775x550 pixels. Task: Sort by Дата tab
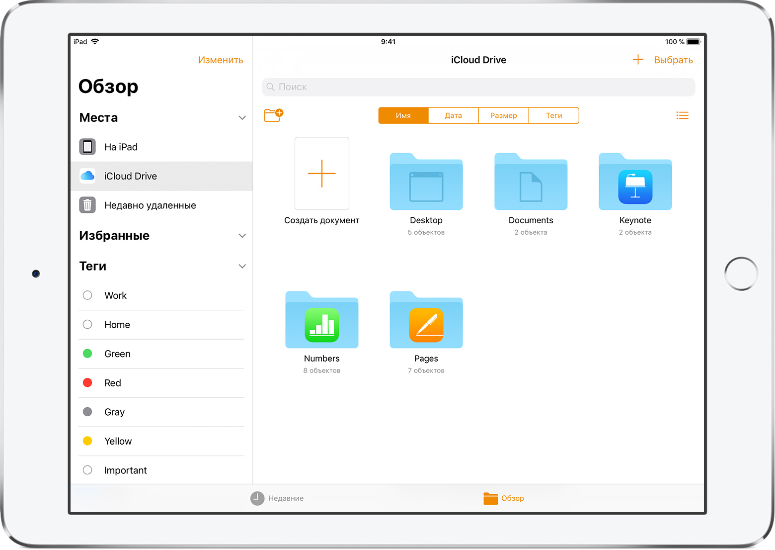pyautogui.click(x=454, y=115)
